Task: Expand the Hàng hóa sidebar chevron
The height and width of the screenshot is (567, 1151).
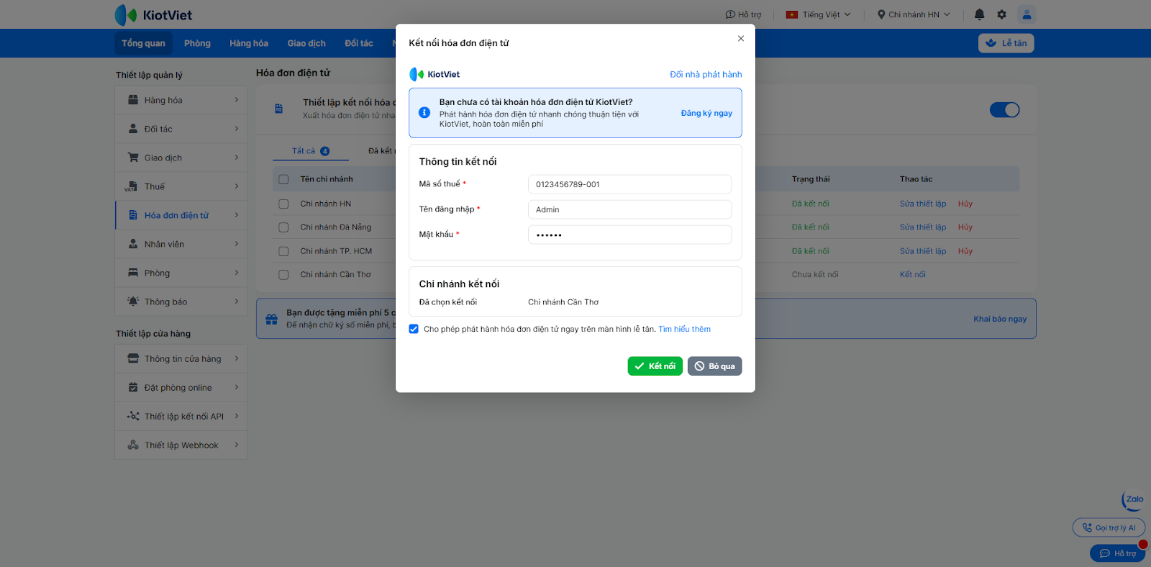Action: [x=237, y=100]
